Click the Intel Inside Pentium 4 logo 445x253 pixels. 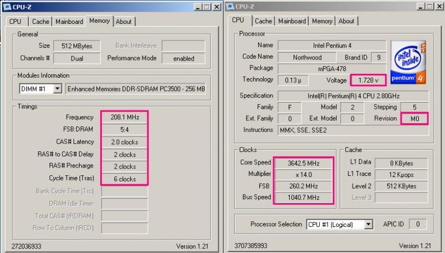pyautogui.click(x=408, y=63)
